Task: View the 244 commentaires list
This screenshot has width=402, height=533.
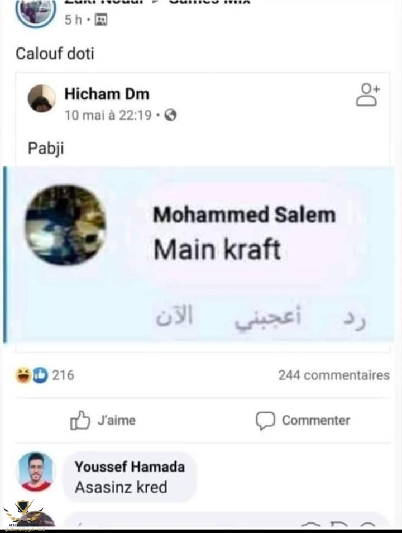Action: pyautogui.click(x=334, y=375)
